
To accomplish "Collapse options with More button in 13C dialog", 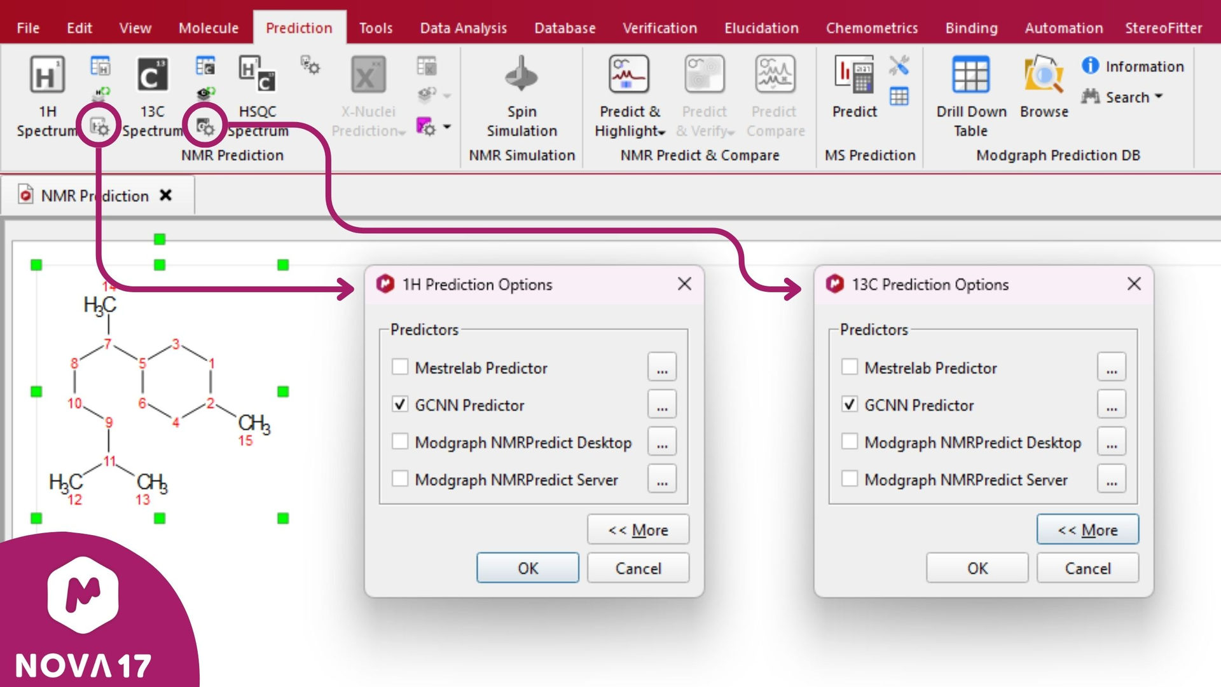I will [1087, 530].
